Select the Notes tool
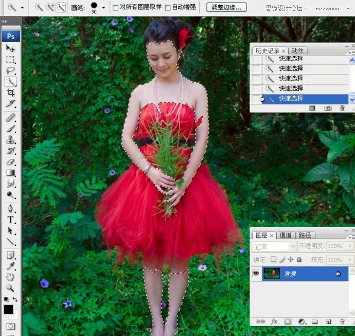 pyautogui.click(x=10, y=255)
